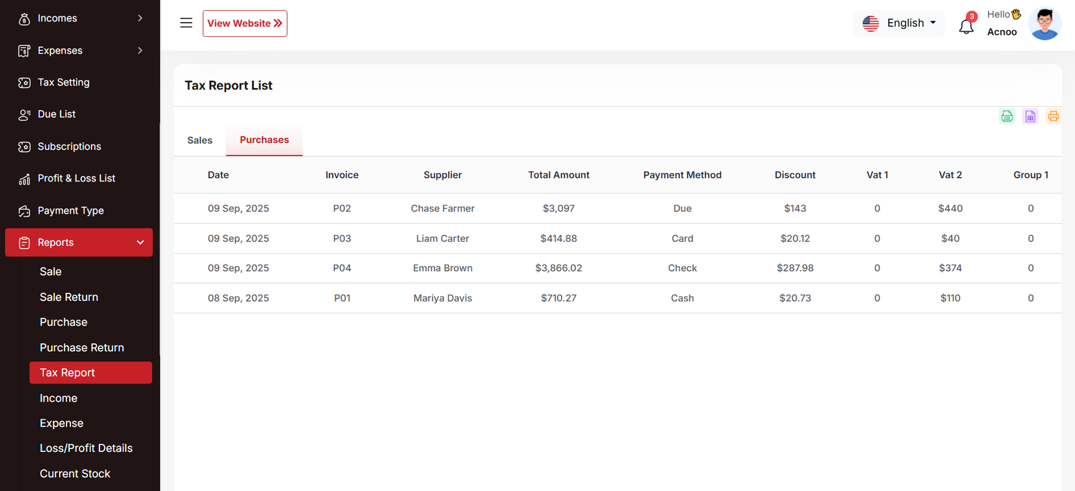Open notifications bell
Image resolution: width=1075 pixels, height=491 pixels.
[x=966, y=26]
